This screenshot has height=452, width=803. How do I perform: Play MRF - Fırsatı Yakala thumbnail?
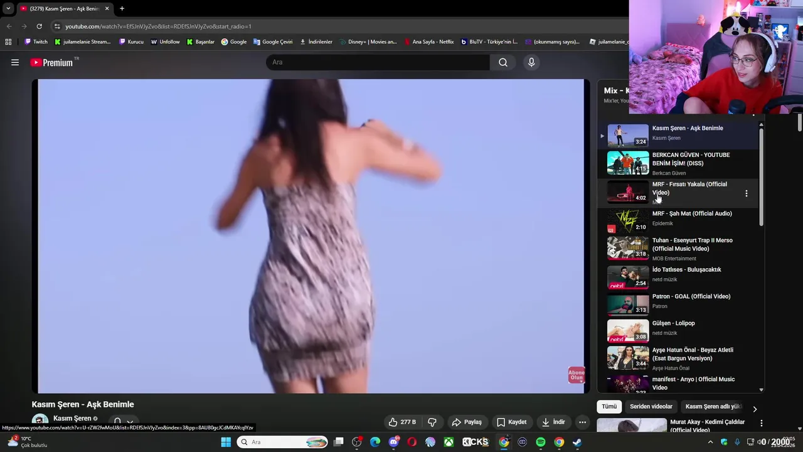coord(628,192)
